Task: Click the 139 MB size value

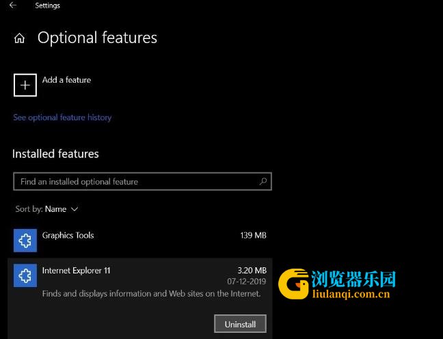Action: tap(254, 235)
